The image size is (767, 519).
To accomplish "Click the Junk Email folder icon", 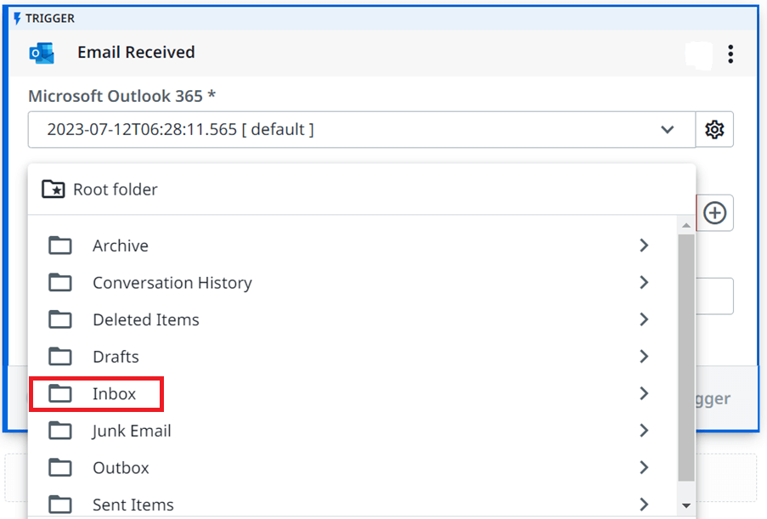I will [x=60, y=431].
